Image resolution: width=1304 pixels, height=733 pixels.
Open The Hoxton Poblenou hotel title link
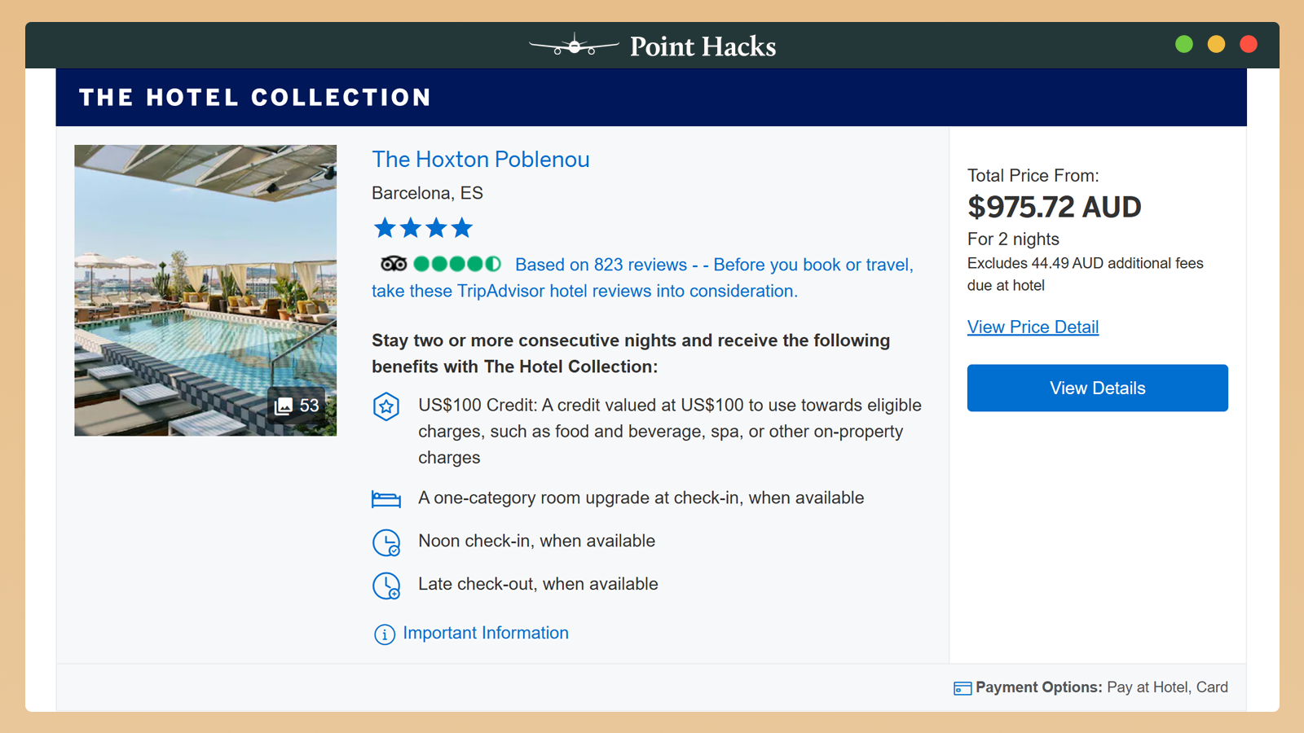coord(481,160)
